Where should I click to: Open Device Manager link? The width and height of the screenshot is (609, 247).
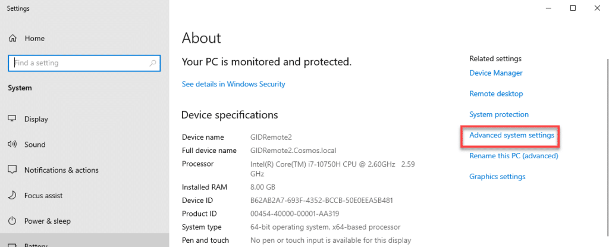point(495,73)
